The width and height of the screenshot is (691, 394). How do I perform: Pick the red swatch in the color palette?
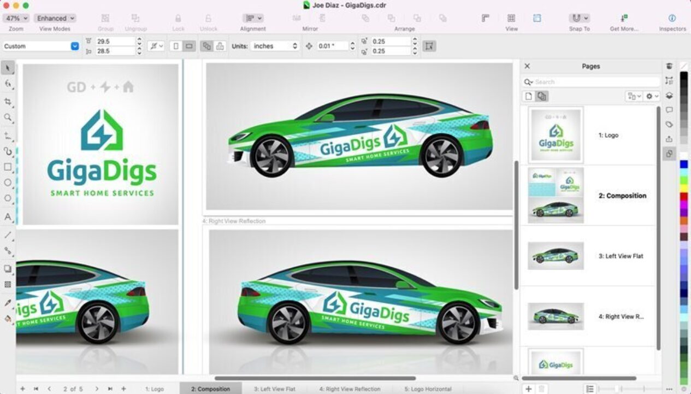pyautogui.click(x=684, y=196)
